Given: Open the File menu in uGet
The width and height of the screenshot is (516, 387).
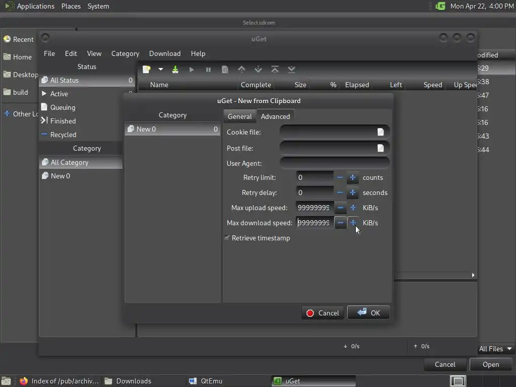Looking at the screenshot, I should (x=49, y=53).
